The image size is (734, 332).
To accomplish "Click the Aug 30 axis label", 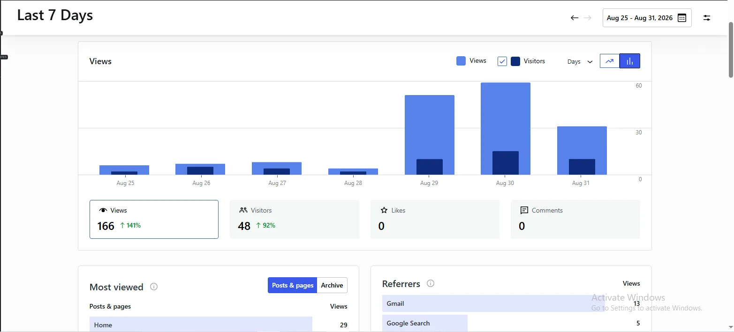I will pos(505,183).
